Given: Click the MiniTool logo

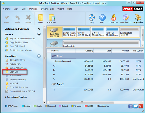Looking at the screenshot, I should click(x=133, y=9).
